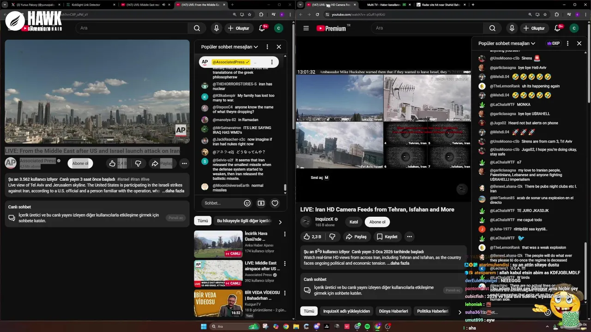This screenshot has height=332, width=591.
Task: Click the Windows taskbar search box
Action: click(x=234, y=326)
